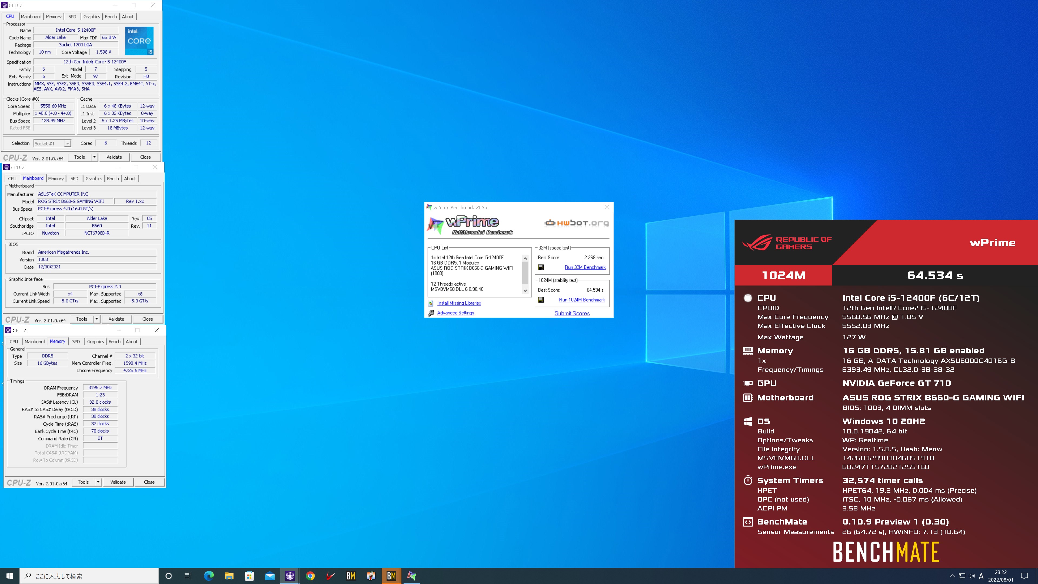Click the thermometer app taskbar icon
1038x584 pixels.
(x=371, y=576)
